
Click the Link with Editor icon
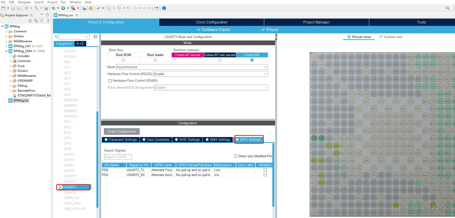pyautogui.click(x=36, y=21)
